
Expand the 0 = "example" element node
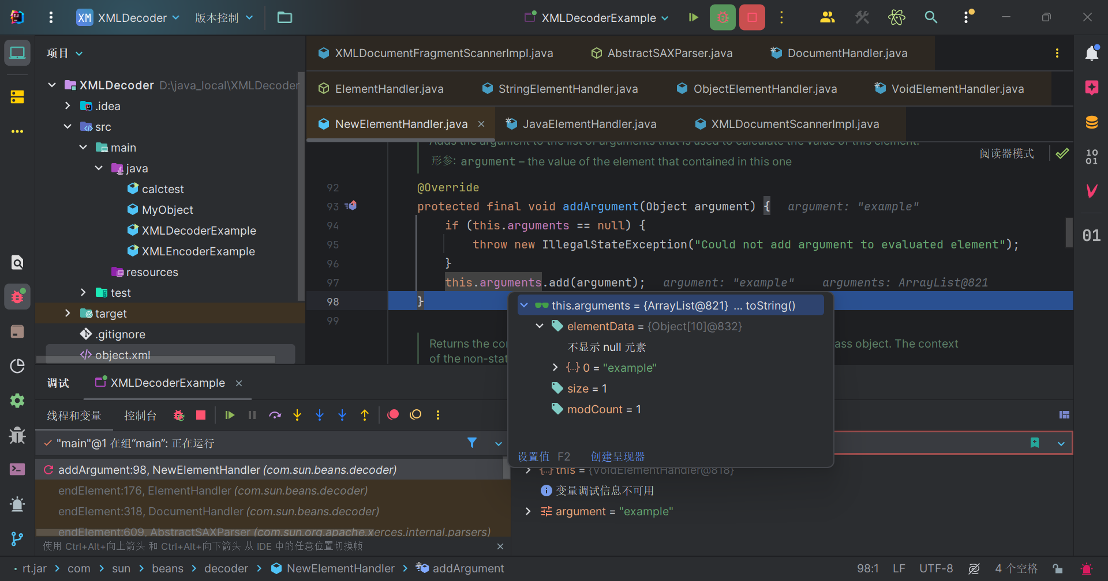[x=555, y=368]
